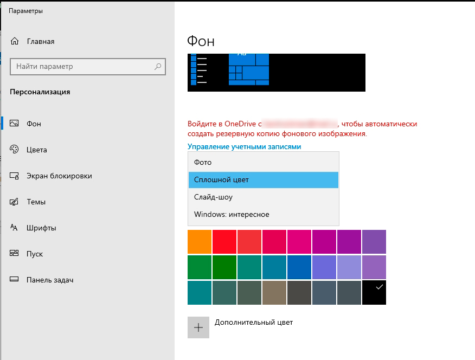Pick the hot pink magenta swatch

click(x=299, y=242)
